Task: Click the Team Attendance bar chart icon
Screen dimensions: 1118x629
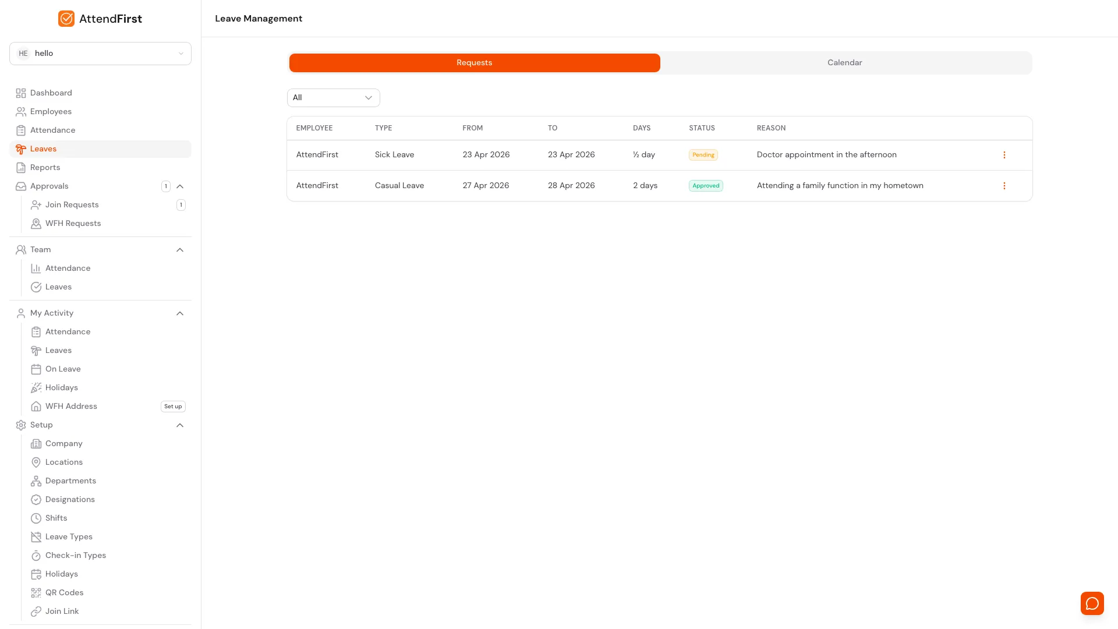Action: [x=36, y=268]
